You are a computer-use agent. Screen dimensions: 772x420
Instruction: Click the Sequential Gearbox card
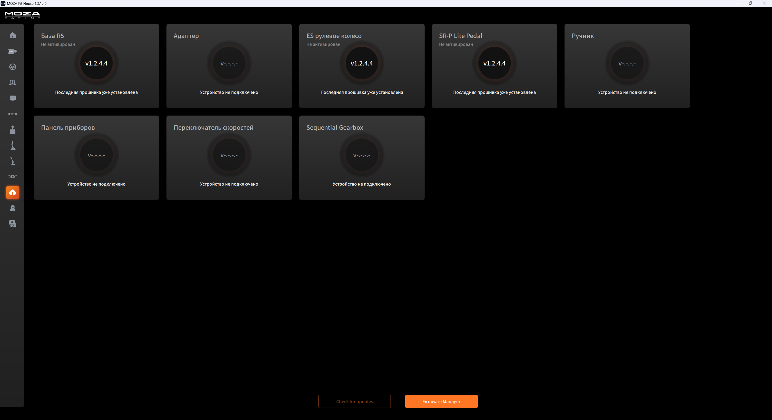[x=362, y=158]
